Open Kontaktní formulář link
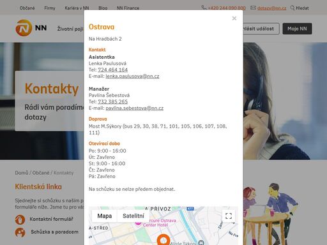This screenshot has width=327, height=245. coord(51,219)
